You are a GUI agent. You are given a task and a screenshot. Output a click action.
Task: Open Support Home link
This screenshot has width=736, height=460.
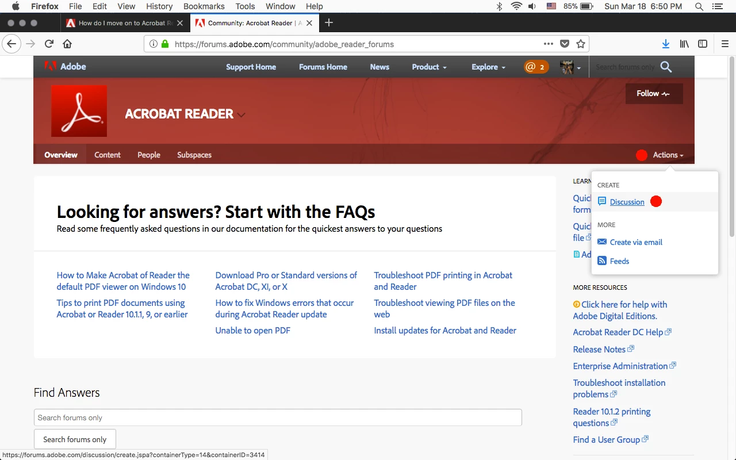point(251,67)
